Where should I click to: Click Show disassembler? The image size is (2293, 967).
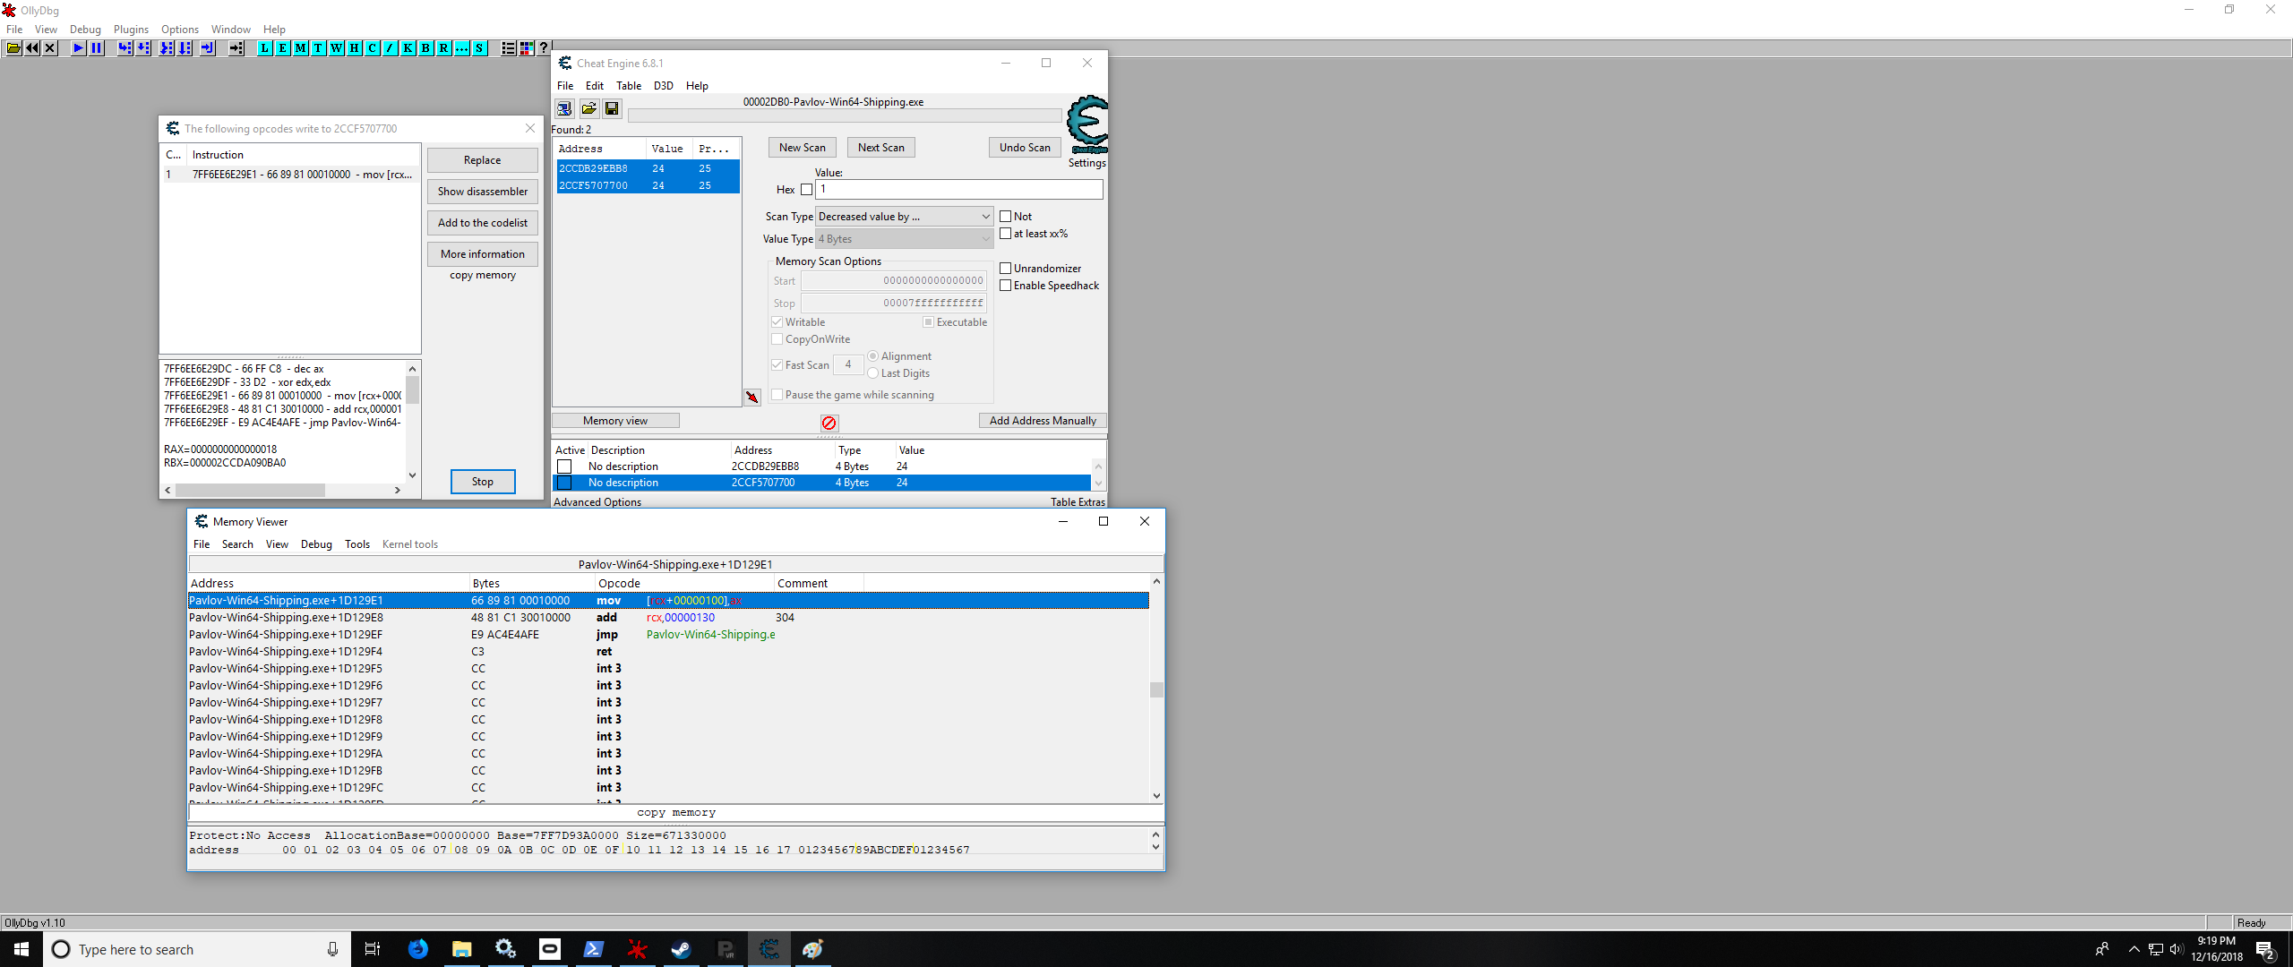coord(483,192)
